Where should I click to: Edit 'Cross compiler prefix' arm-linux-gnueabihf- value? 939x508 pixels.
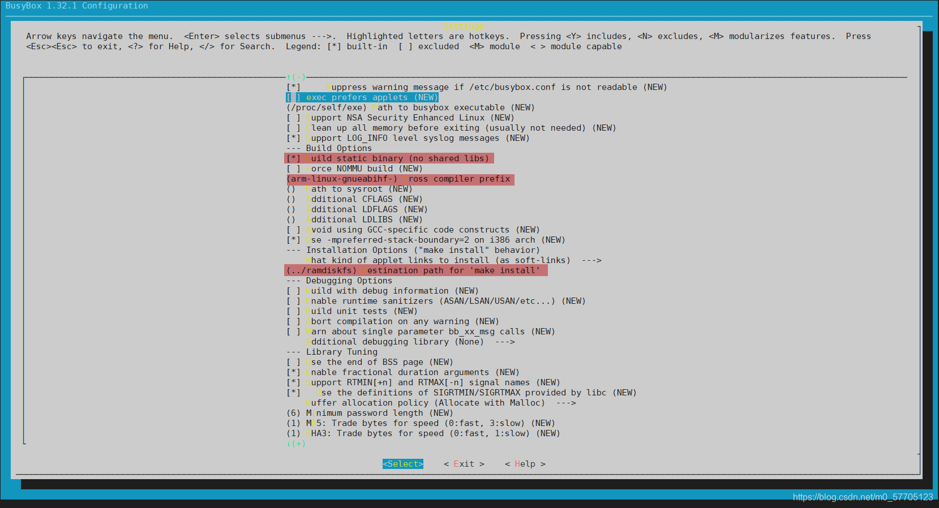400,179
